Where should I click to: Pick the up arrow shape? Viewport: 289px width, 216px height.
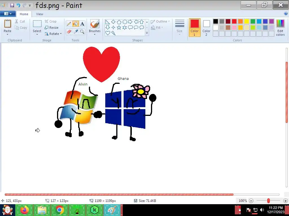[142, 22]
